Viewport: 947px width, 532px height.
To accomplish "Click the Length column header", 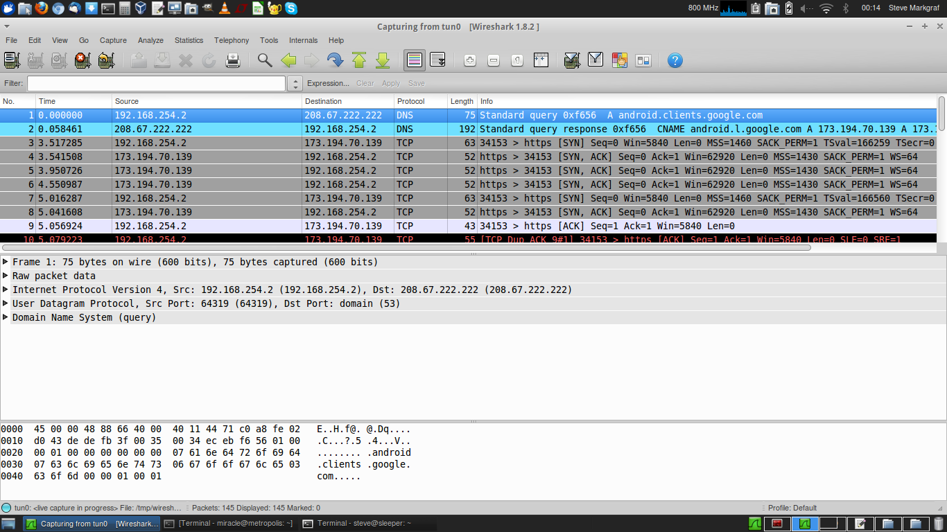I will point(462,101).
